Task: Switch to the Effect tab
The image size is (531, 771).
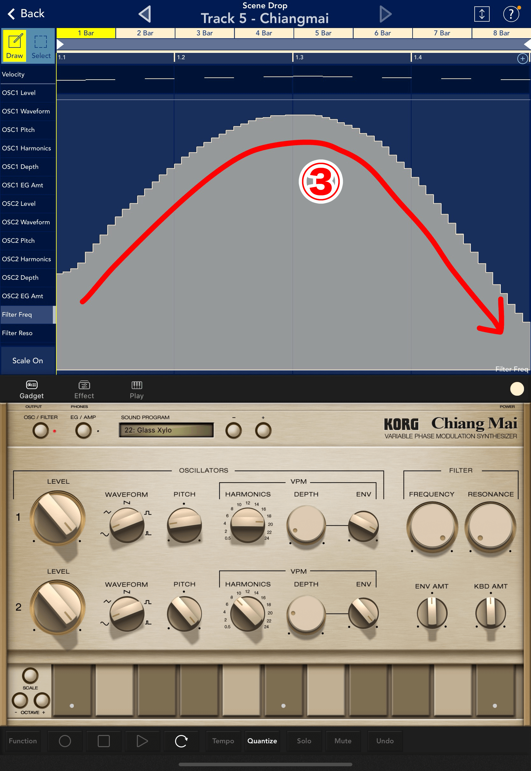Action: point(84,390)
